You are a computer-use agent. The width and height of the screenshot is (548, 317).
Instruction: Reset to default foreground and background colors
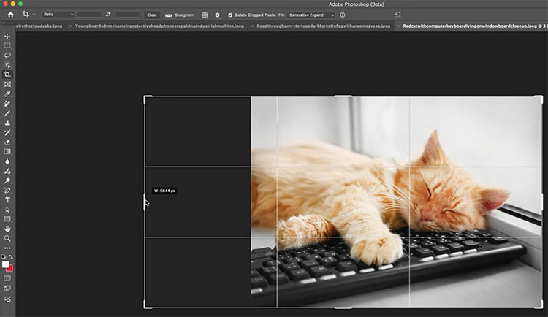tap(4, 257)
